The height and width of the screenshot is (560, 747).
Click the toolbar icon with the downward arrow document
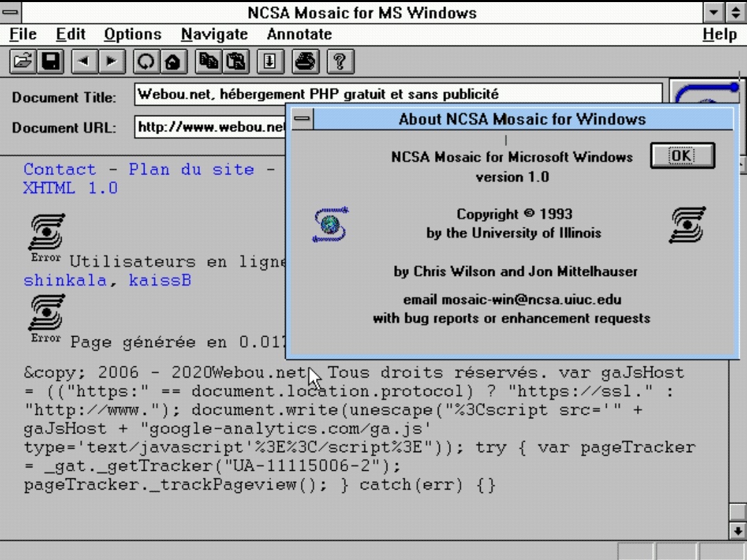pyautogui.click(x=270, y=62)
